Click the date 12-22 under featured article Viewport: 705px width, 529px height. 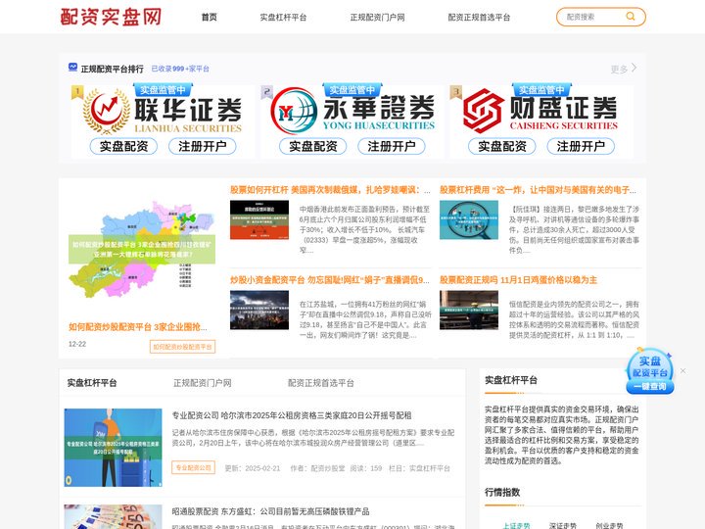click(x=77, y=344)
